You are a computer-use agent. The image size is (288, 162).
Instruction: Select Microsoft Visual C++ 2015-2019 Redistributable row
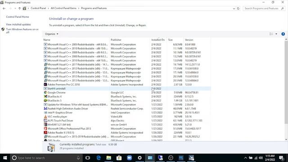click(127, 137)
